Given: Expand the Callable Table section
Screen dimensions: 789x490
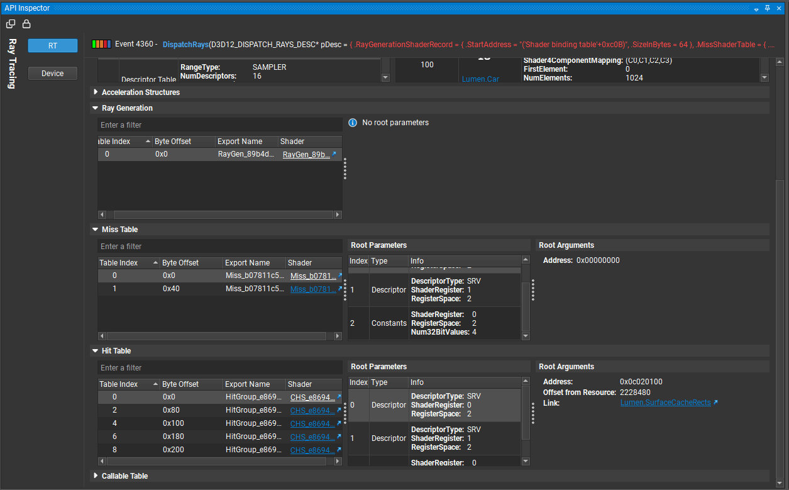Looking at the screenshot, I should pos(96,476).
